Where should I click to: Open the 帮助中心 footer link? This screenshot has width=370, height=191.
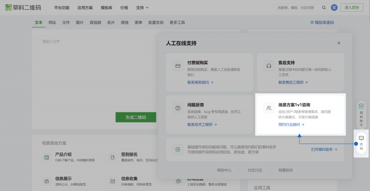224,170
